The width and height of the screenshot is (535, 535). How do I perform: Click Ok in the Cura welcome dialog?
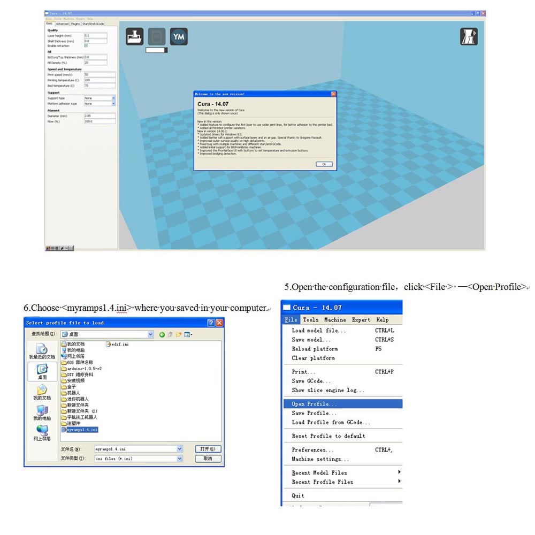click(x=324, y=164)
